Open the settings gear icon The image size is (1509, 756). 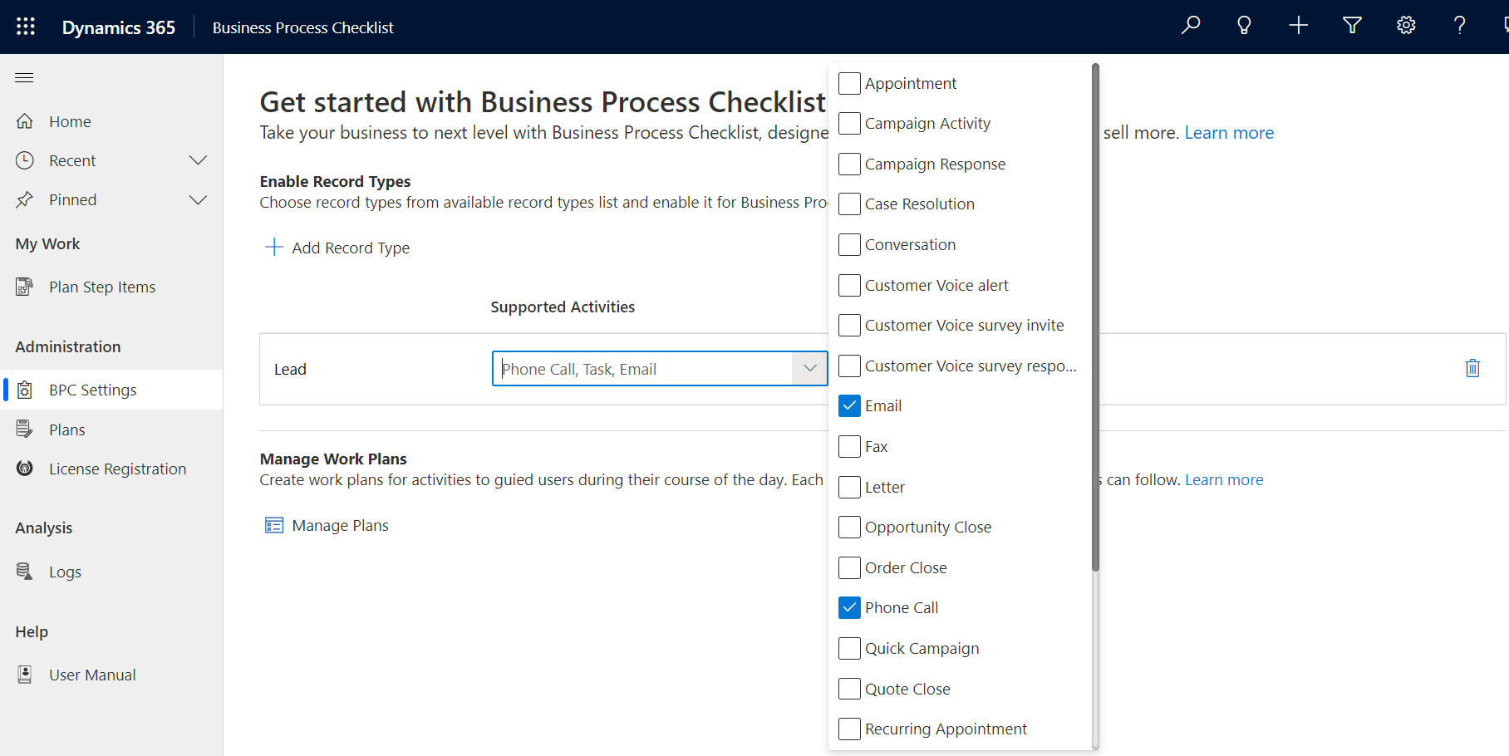pyautogui.click(x=1406, y=26)
